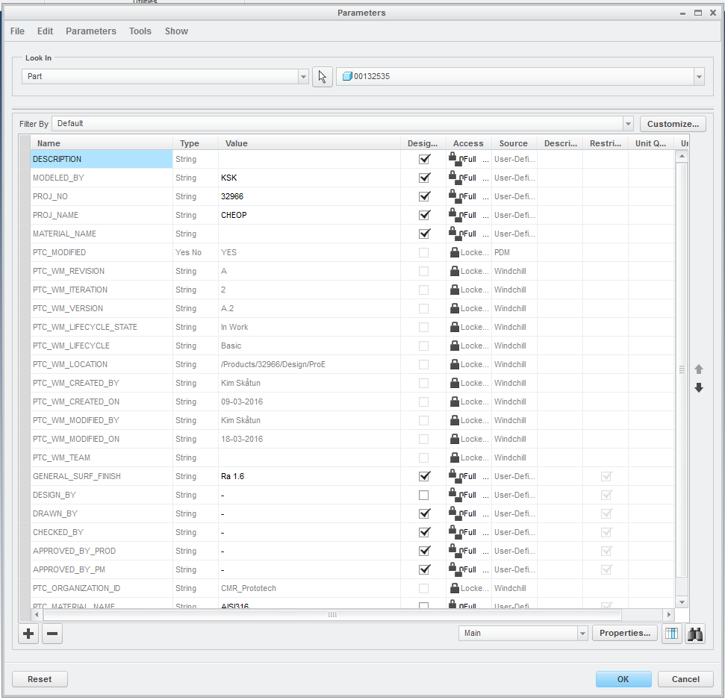Screen dimensions: 725x700
Task: Uncheck Designate for PROJ_NAME
Action: point(424,215)
